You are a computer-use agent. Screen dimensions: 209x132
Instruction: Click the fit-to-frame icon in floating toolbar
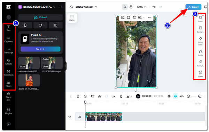point(129,17)
